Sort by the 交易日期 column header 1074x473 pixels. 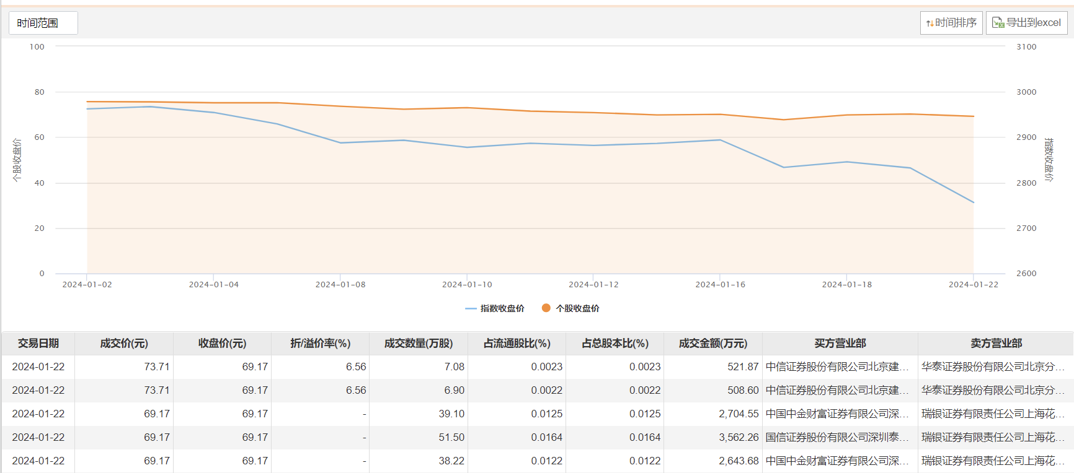coord(38,343)
